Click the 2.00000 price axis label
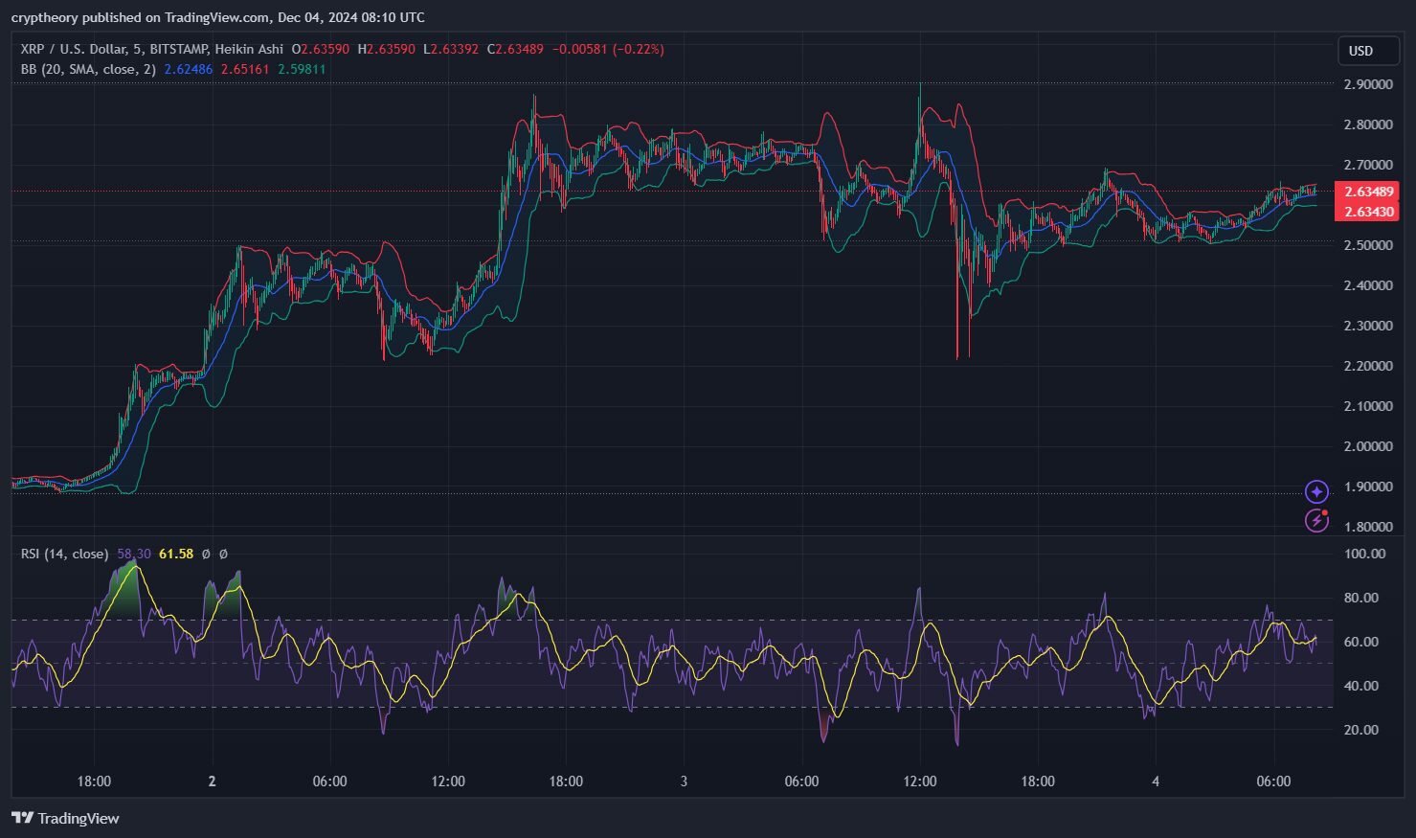The width and height of the screenshot is (1416, 838). click(x=1368, y=446)
